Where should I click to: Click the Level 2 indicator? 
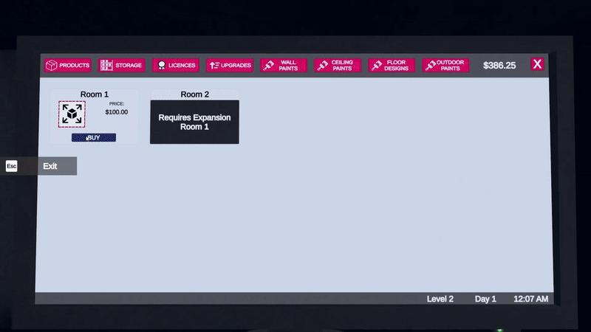(440, 299)
